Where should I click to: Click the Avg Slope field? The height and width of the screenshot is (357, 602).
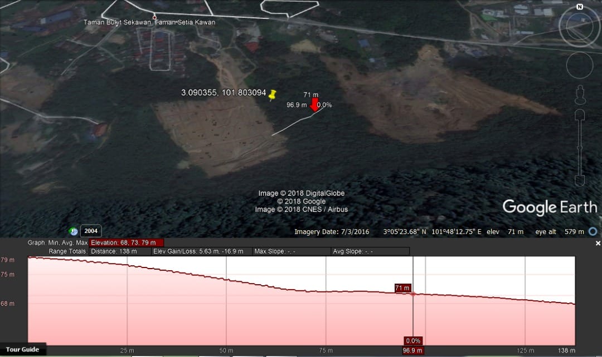tap(370, 251)
